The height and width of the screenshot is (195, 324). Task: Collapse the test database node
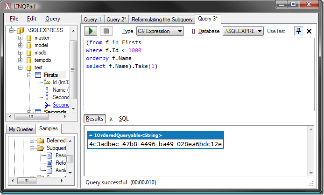pyautogui.click(x=20, y=67)
